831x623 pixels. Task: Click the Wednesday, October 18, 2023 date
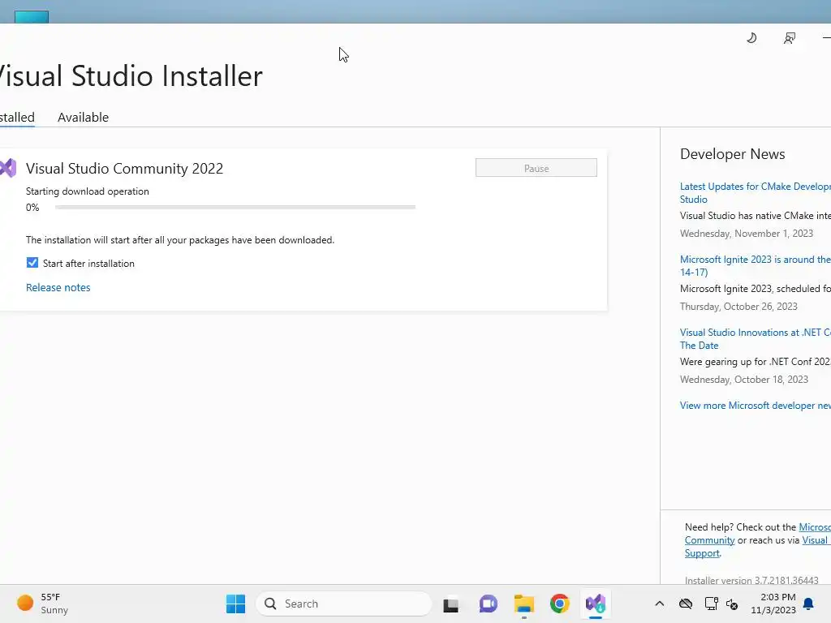(x=744, y=380)
